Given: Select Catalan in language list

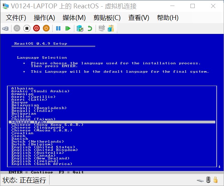Looking at the screenshot, I should click(21, 116).
